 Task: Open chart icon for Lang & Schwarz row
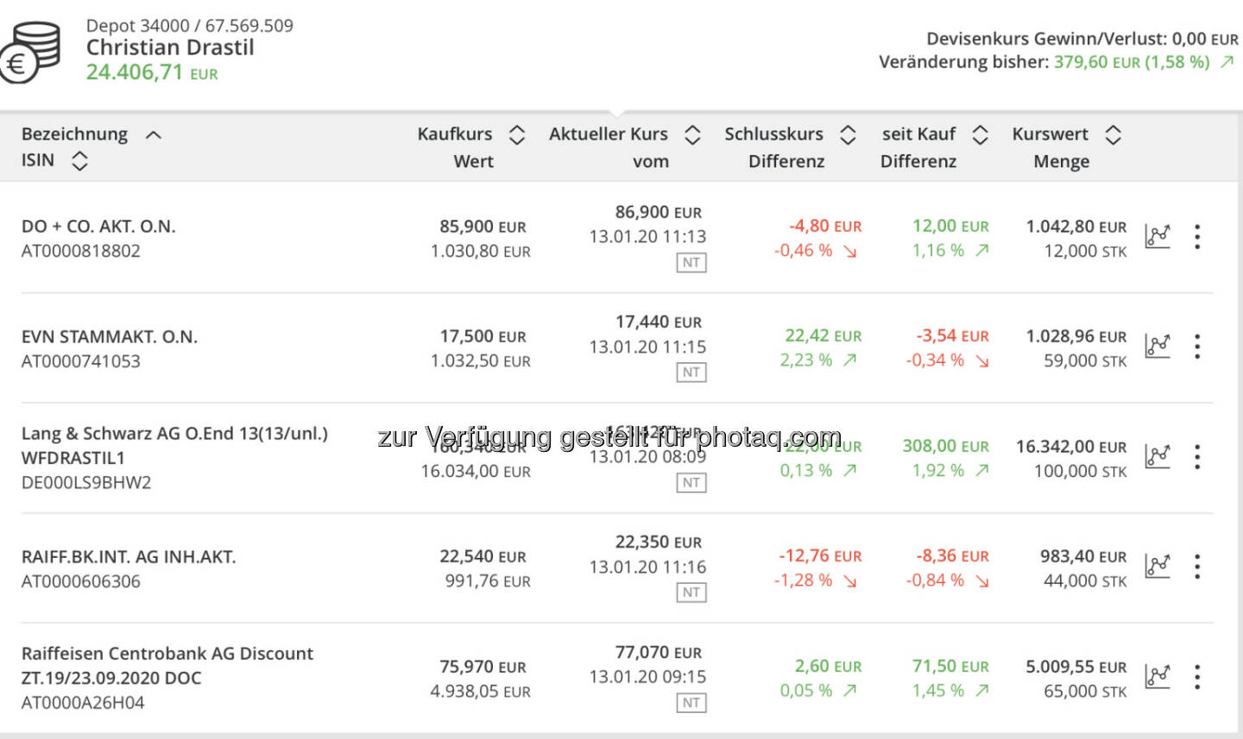tap(1158, 456)
